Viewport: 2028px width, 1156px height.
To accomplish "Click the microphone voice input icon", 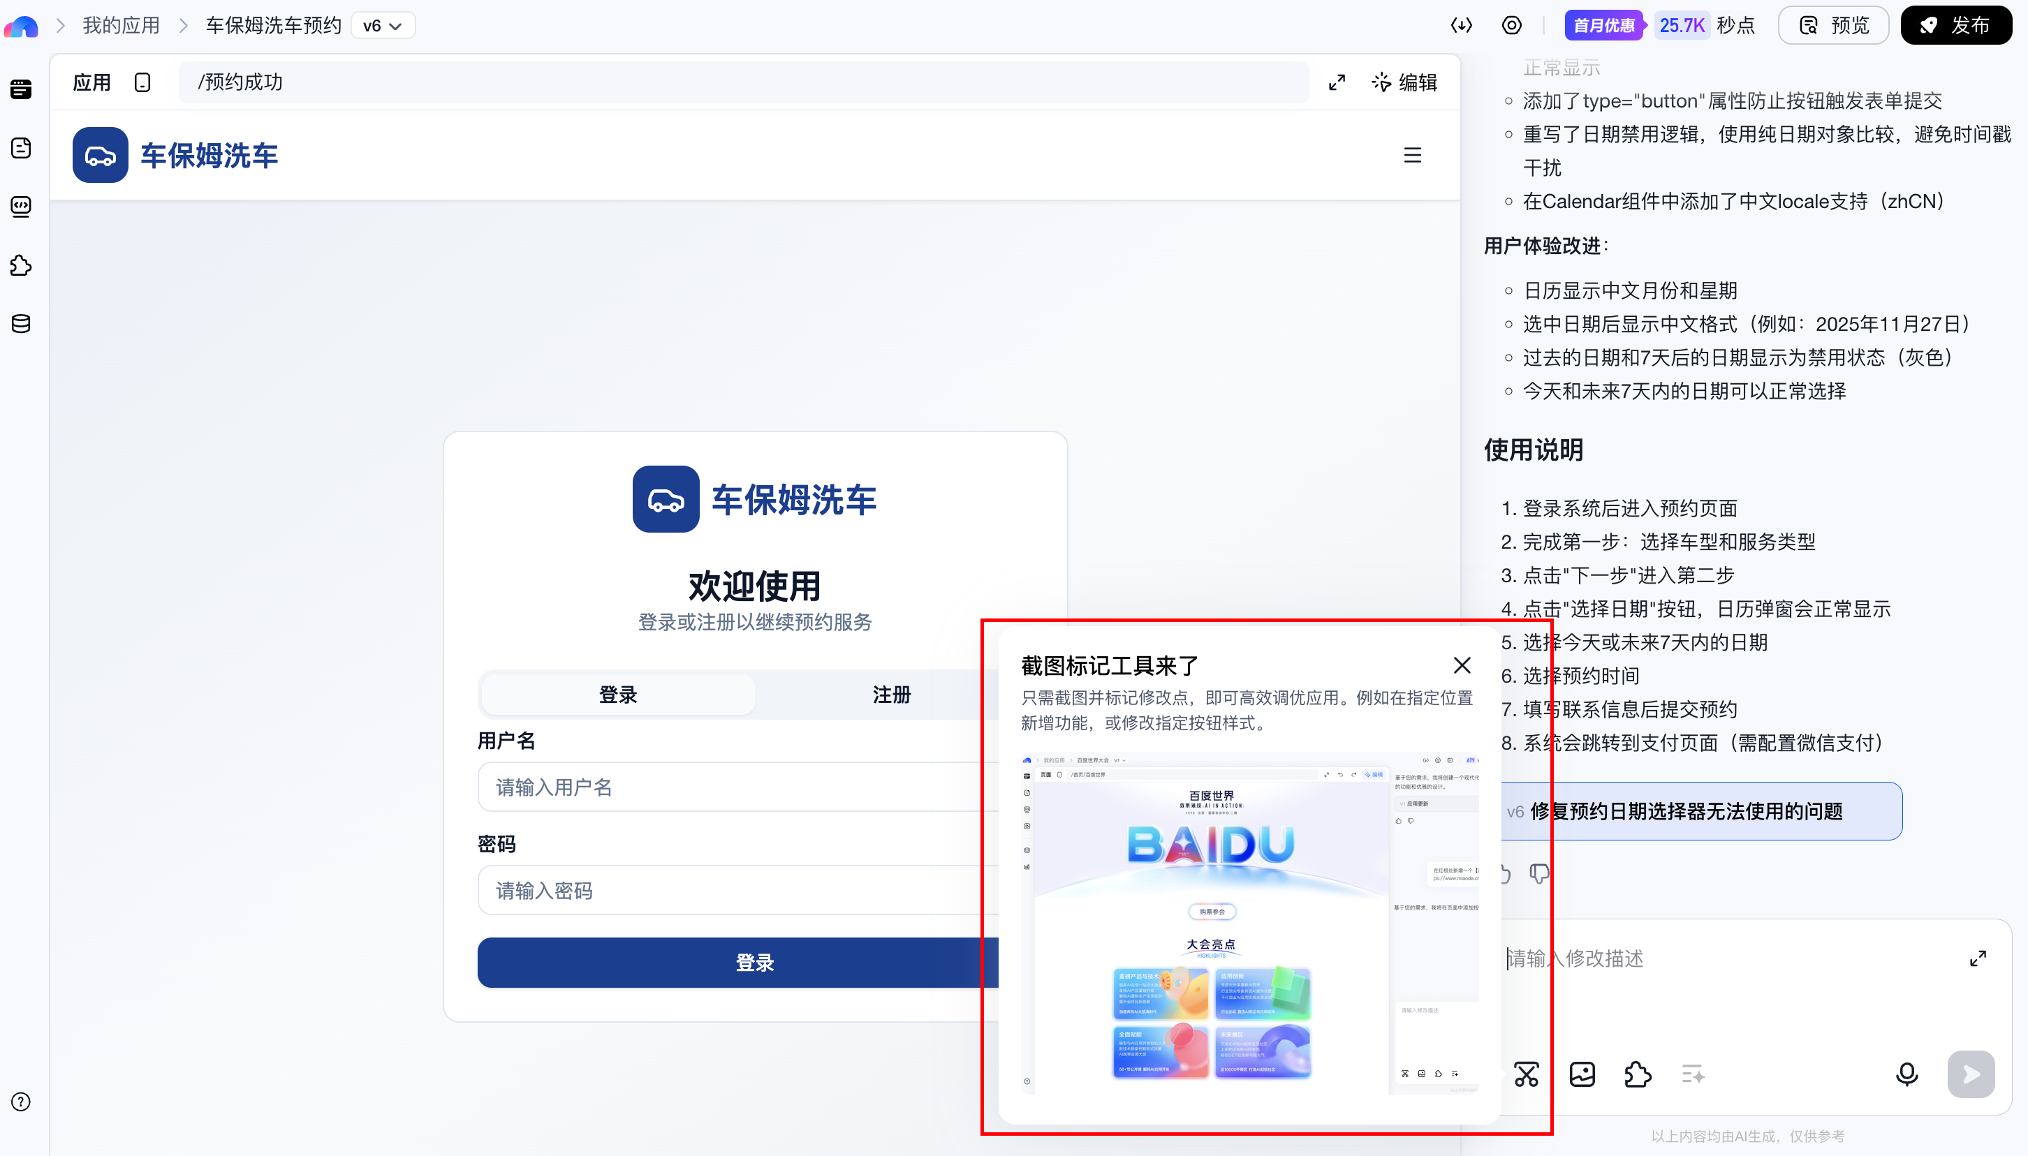I will point(1906,1074).
